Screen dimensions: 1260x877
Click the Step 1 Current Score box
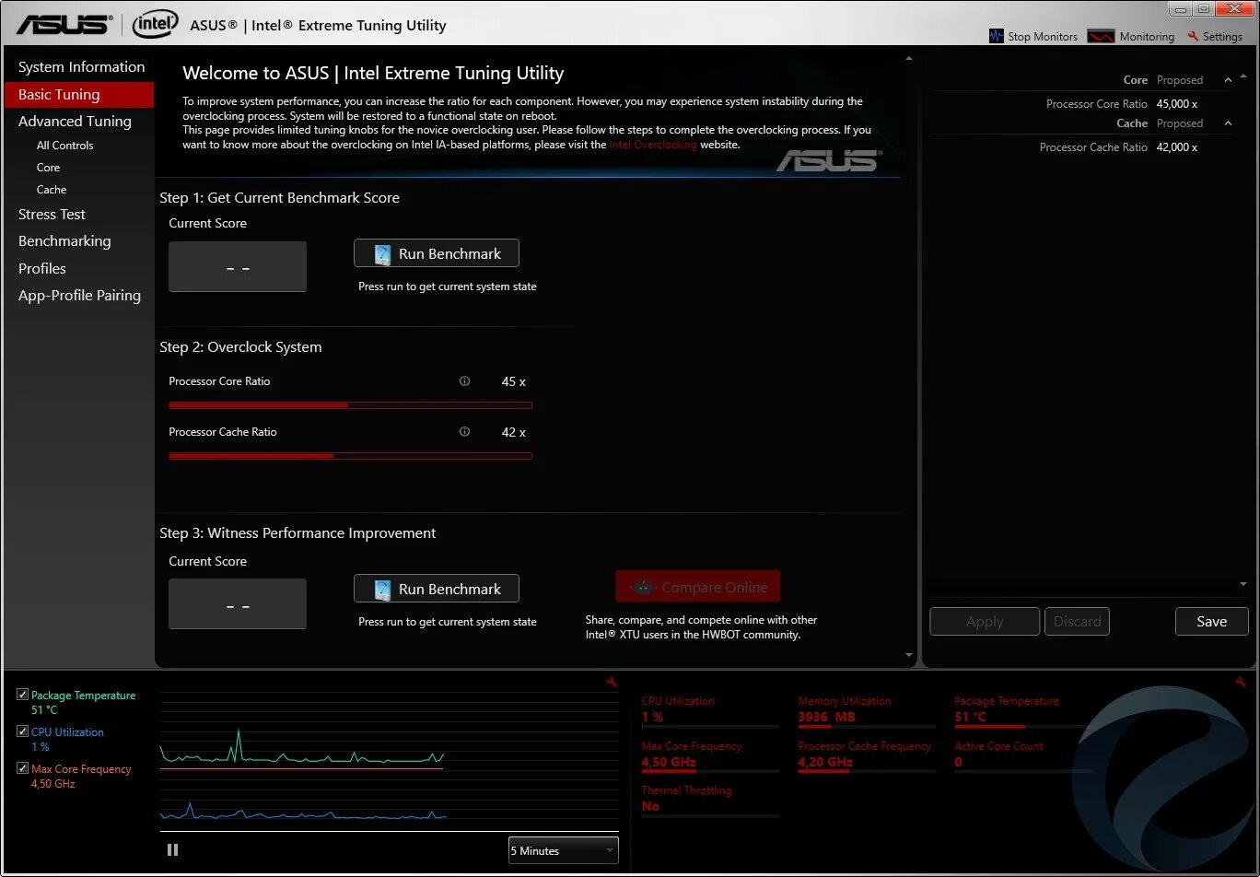point(238,267)
